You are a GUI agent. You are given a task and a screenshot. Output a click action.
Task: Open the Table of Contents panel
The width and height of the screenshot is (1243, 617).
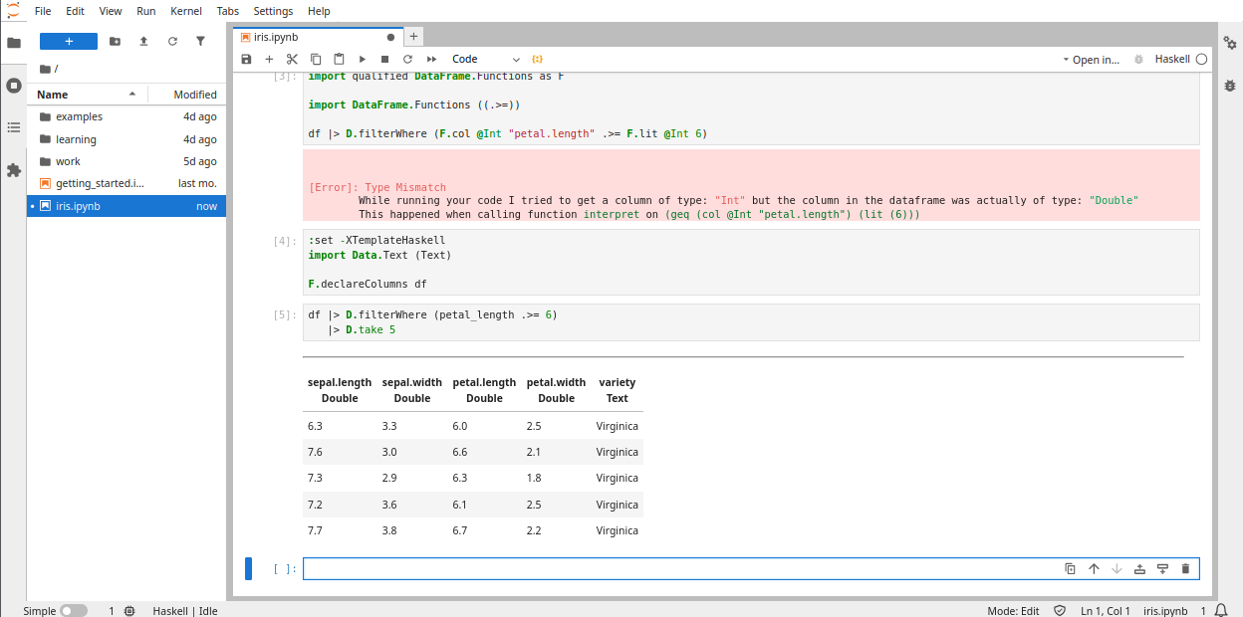[14, 127]
